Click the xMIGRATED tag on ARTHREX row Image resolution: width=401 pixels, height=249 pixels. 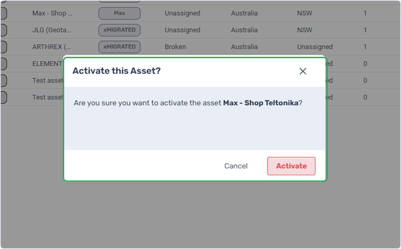(119, 47)
